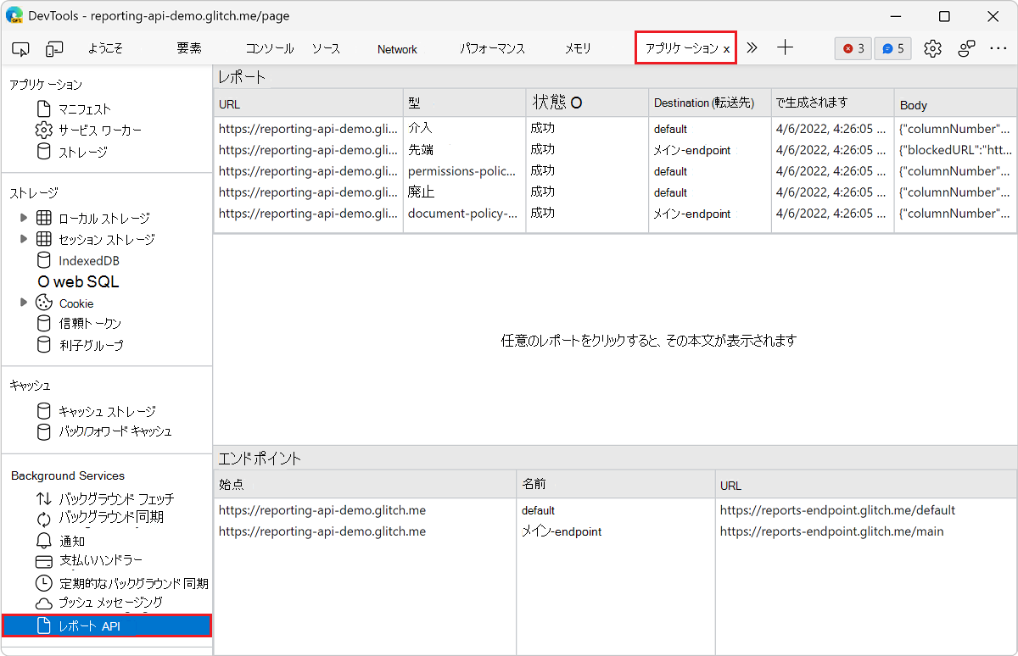
Task: Open the customize DevTools (...) menu
Action: click(x=999, y=48)
